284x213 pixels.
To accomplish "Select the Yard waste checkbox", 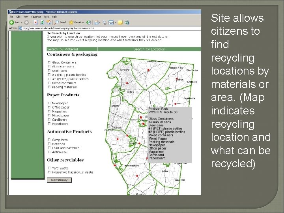I will 49,168.
